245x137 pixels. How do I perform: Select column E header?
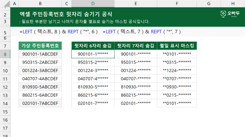[136, 3]
